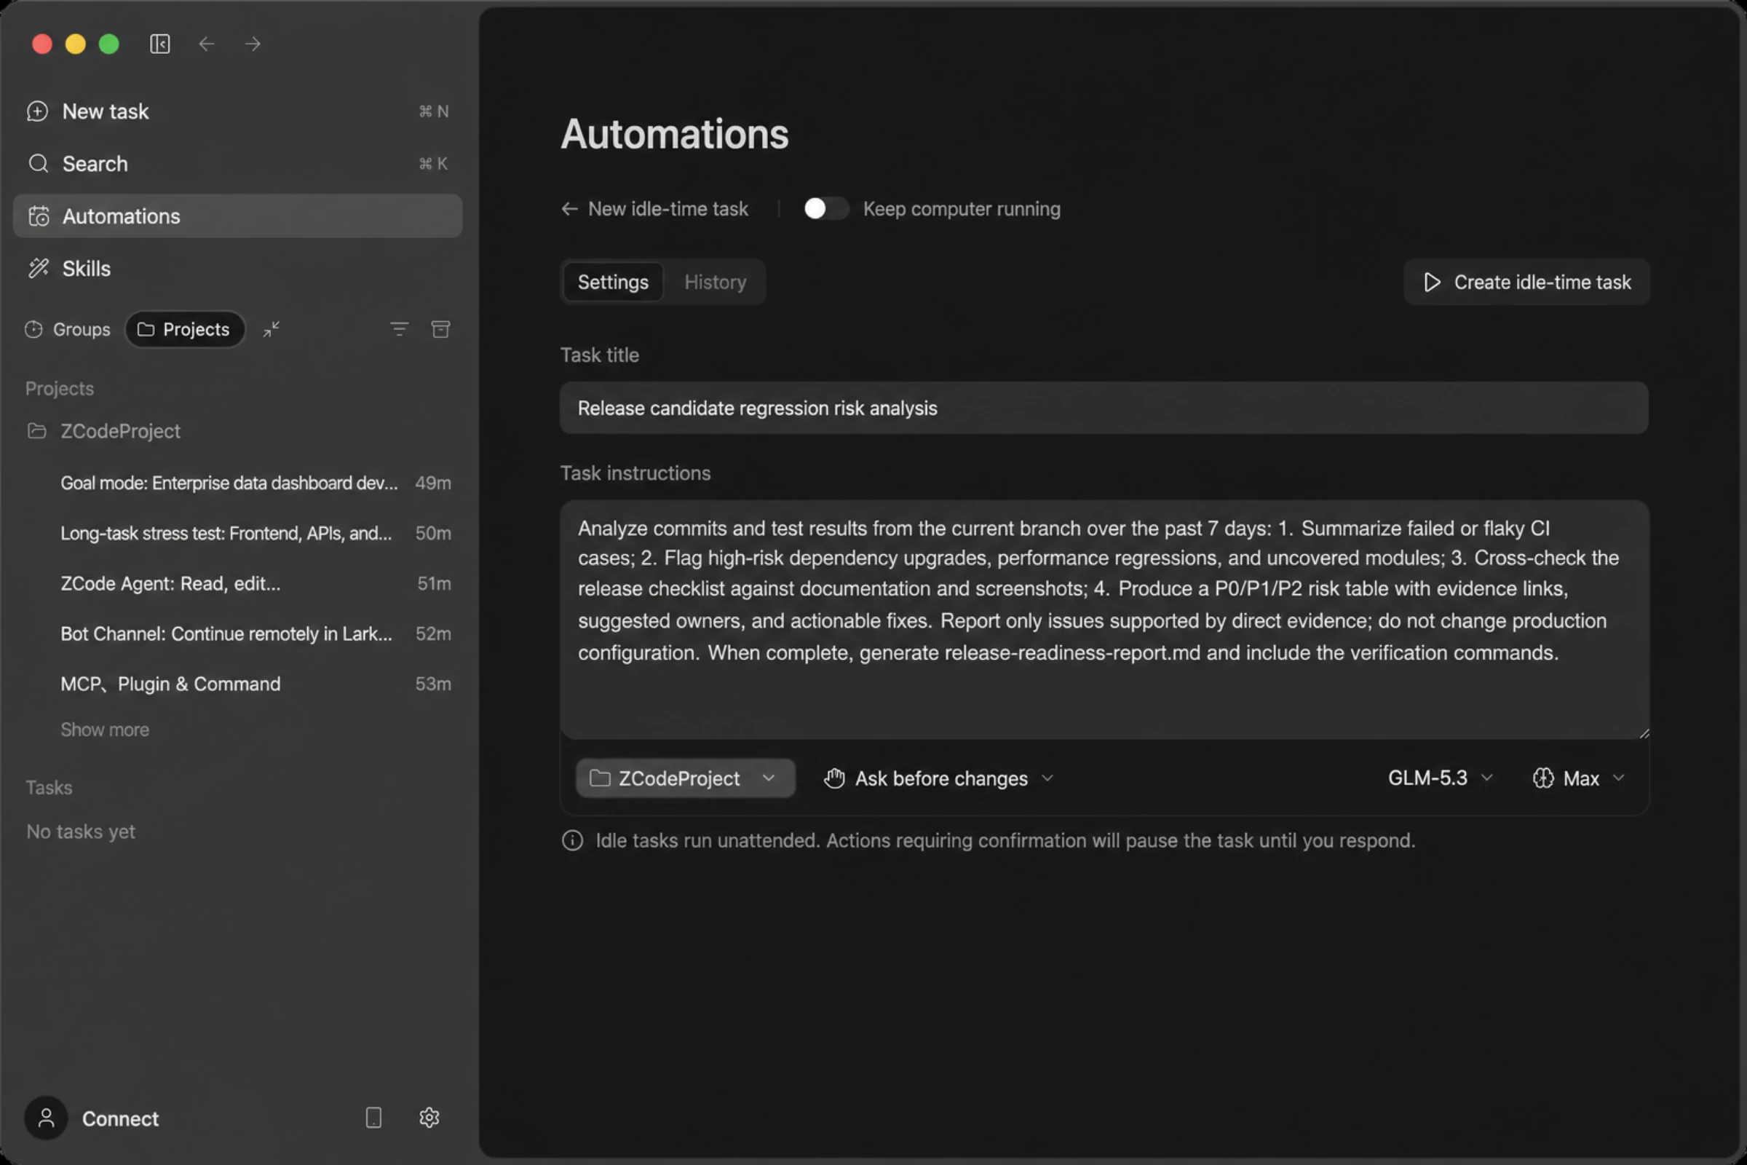
Task: Switch to the History tab
Action: [716, 283]
